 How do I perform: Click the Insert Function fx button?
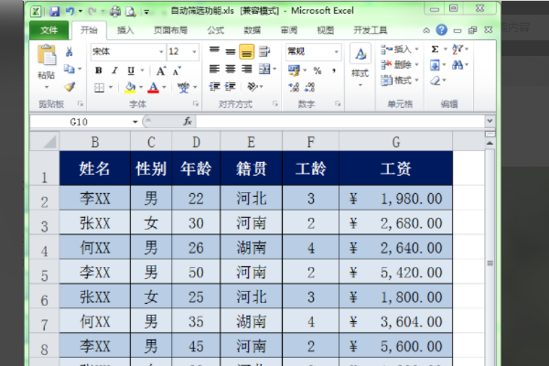pos(188,122)
